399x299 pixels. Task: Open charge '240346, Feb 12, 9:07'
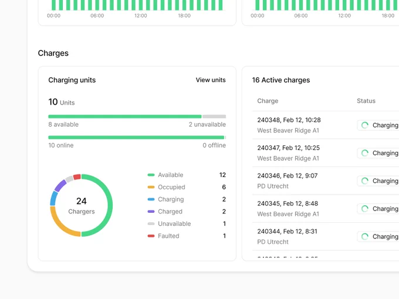(288, 176)
